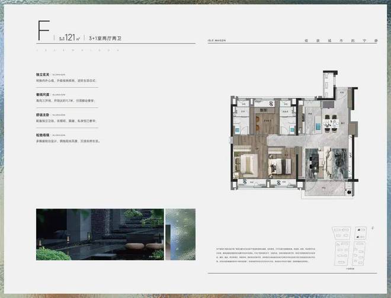Click the blue fixture in the left bathroom
The height and width of the screenshot is (298, 391).
pyautogui.click(x=237, y=129)
